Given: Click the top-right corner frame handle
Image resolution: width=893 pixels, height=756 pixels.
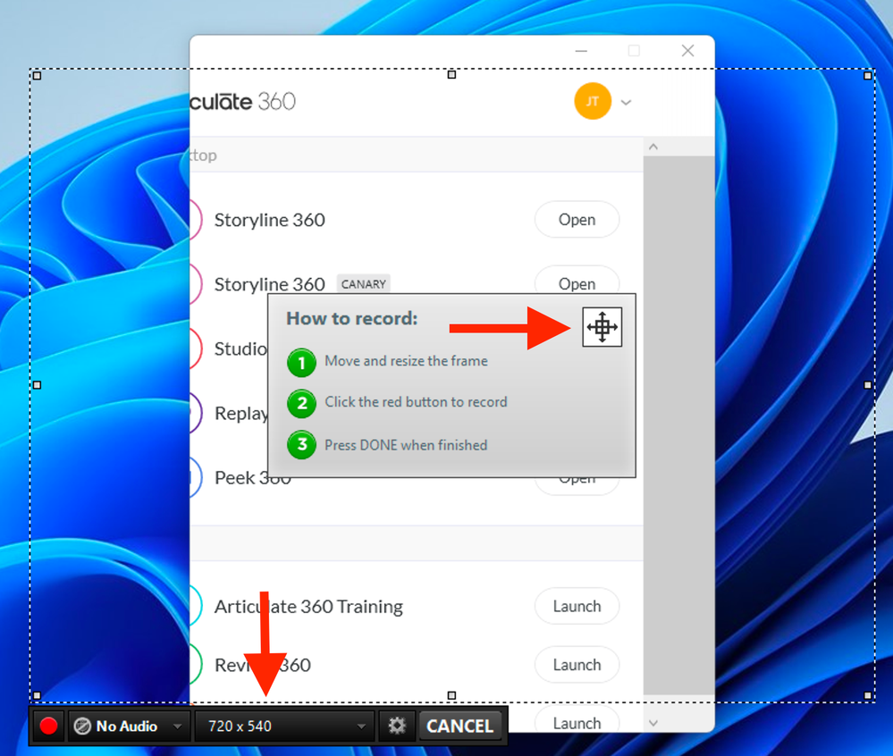Looking at the screenshot, I should [x=867, y=75].
